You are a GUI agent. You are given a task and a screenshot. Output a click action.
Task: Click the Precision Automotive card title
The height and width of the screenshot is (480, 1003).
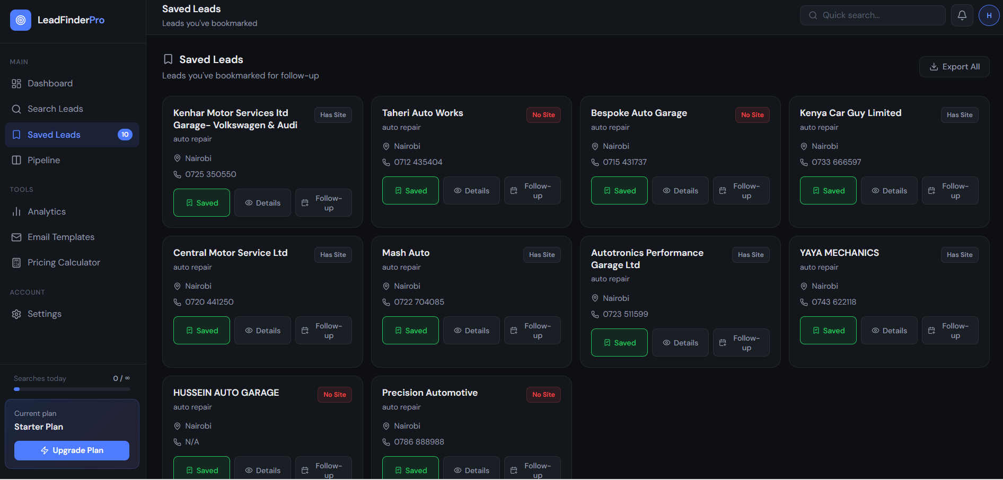pos(430,393)
